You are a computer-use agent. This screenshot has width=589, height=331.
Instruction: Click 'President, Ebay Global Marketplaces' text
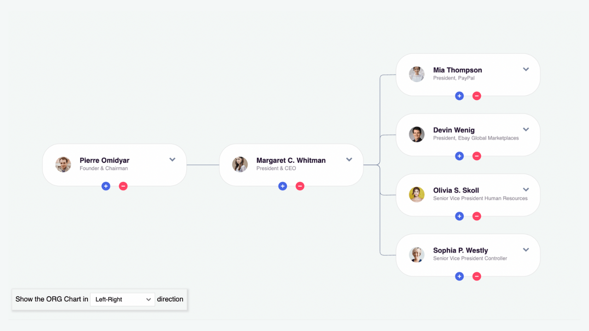pyautogui.click(x=476, y=138)
